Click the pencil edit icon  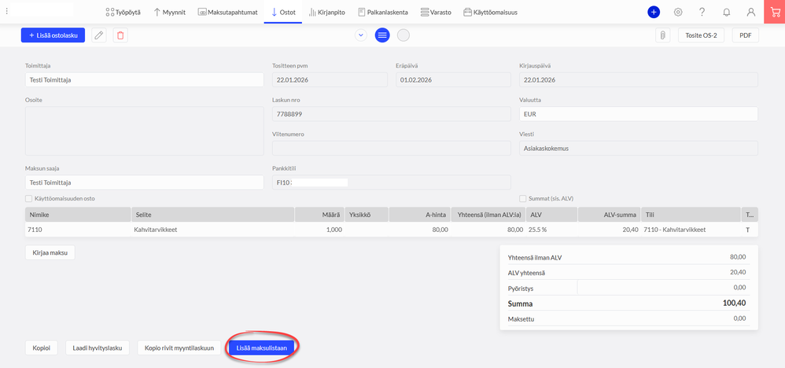tap(99, 35)
